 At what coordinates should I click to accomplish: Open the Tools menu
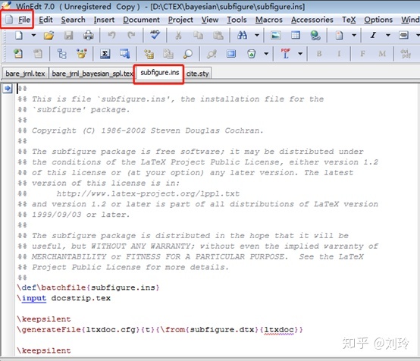(x=237, y=20)
